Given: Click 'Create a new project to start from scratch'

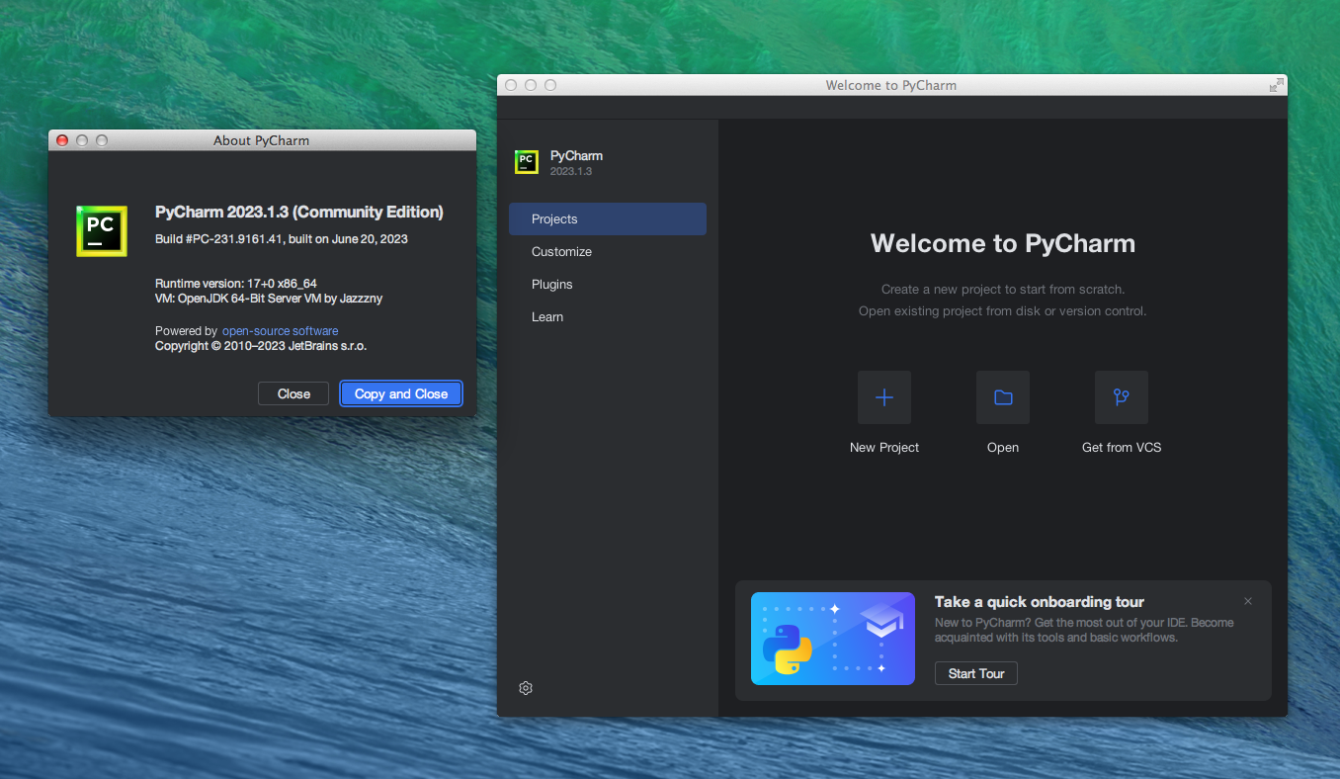Looking at the screenshot, I should (x=1003, y=290).
